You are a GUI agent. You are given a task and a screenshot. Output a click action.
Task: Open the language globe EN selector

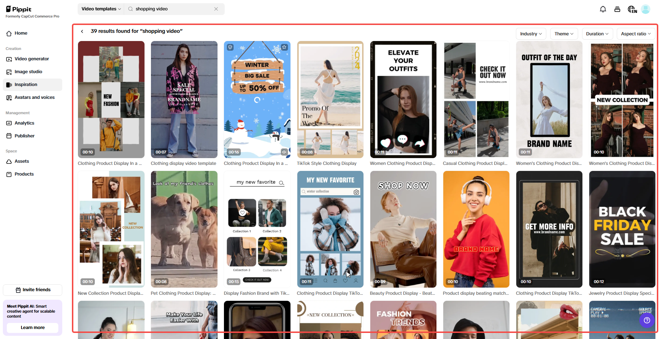pos(632,9)
